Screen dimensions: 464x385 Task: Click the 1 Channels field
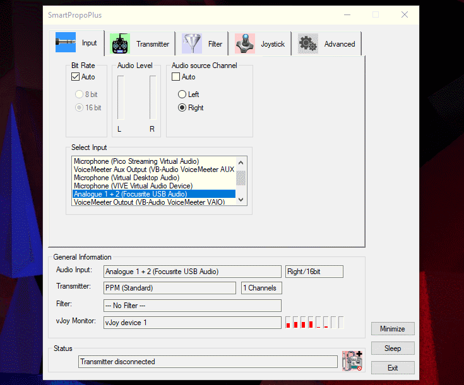click(261, 288)
